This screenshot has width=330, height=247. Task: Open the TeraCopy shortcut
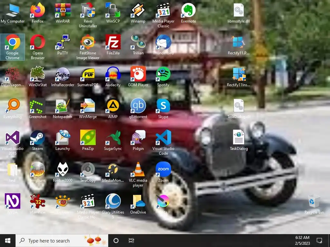click(88, 170)
